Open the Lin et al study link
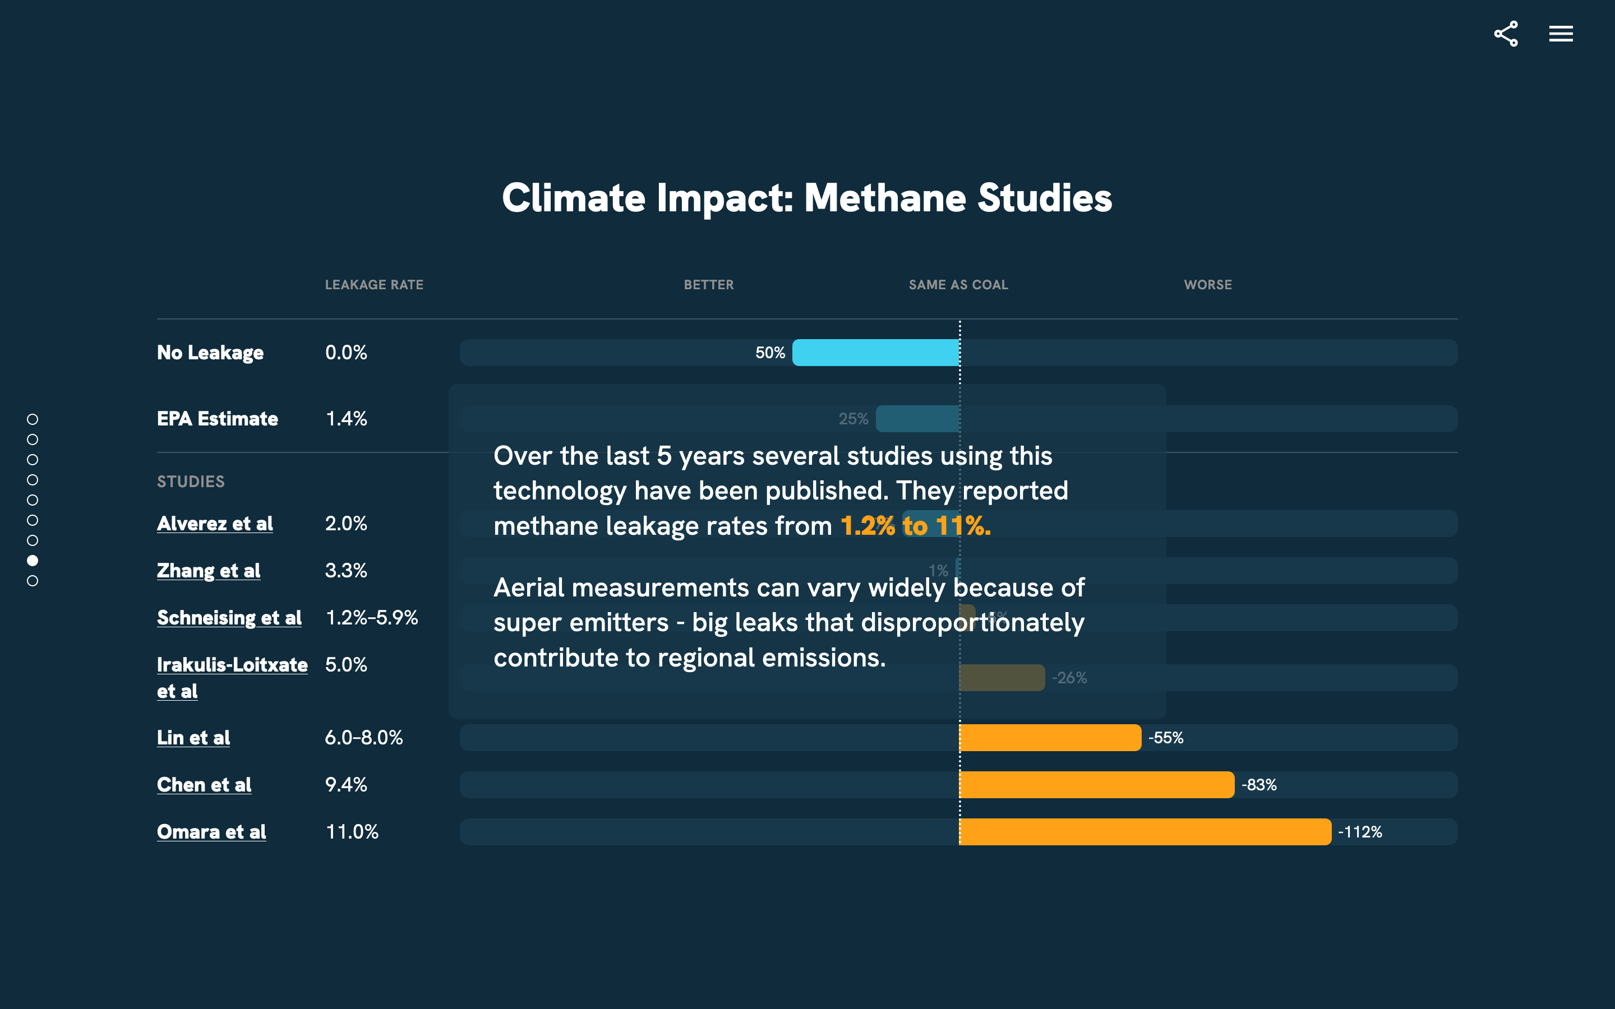This screenshot has width=1615, height=1009. (x=193, y=737)
